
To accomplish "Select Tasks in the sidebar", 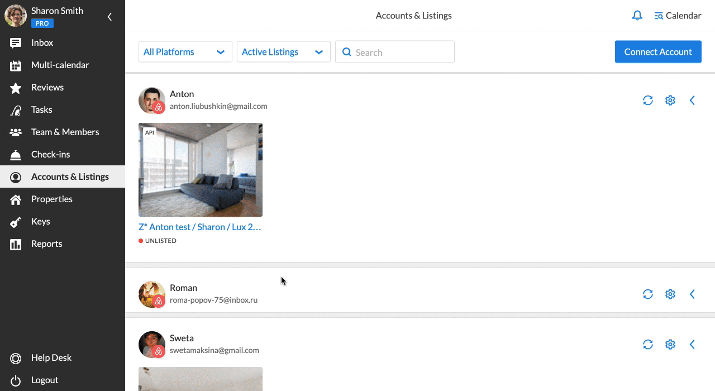I will 63,110.
